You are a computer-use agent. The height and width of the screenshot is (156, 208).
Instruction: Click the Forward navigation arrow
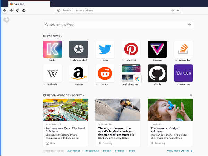tap(11, 10)
